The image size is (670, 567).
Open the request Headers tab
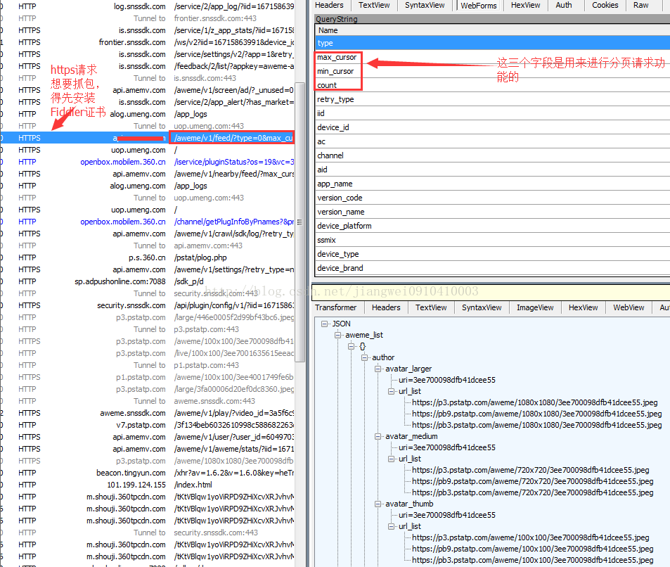[329, 5]
